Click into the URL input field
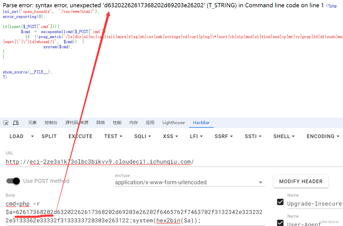This screenshot has height=226, width=343. click(x=174, y=162)
